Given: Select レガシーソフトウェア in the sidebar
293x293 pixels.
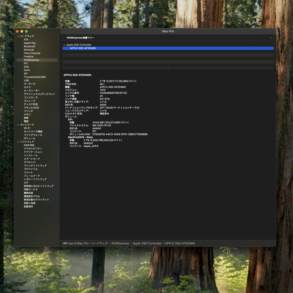Looking at the screenshot, I should (35, 179).
